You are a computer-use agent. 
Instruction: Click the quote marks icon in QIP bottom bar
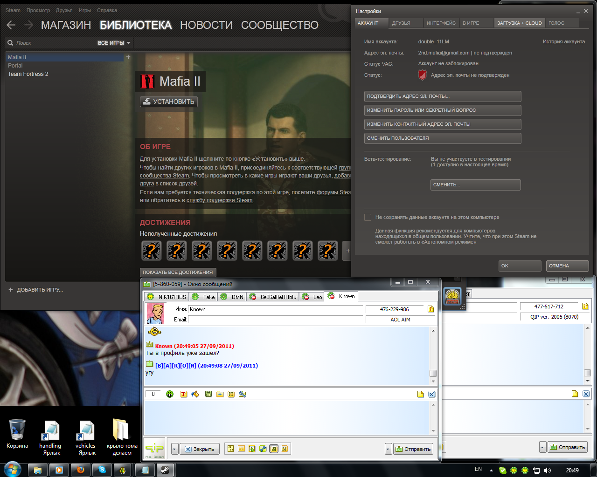[x=231, y=449]
